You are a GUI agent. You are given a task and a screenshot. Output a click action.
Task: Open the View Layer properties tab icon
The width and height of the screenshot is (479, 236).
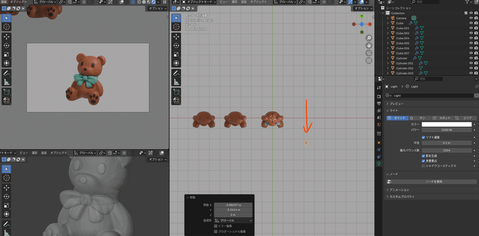click(379, 110)
